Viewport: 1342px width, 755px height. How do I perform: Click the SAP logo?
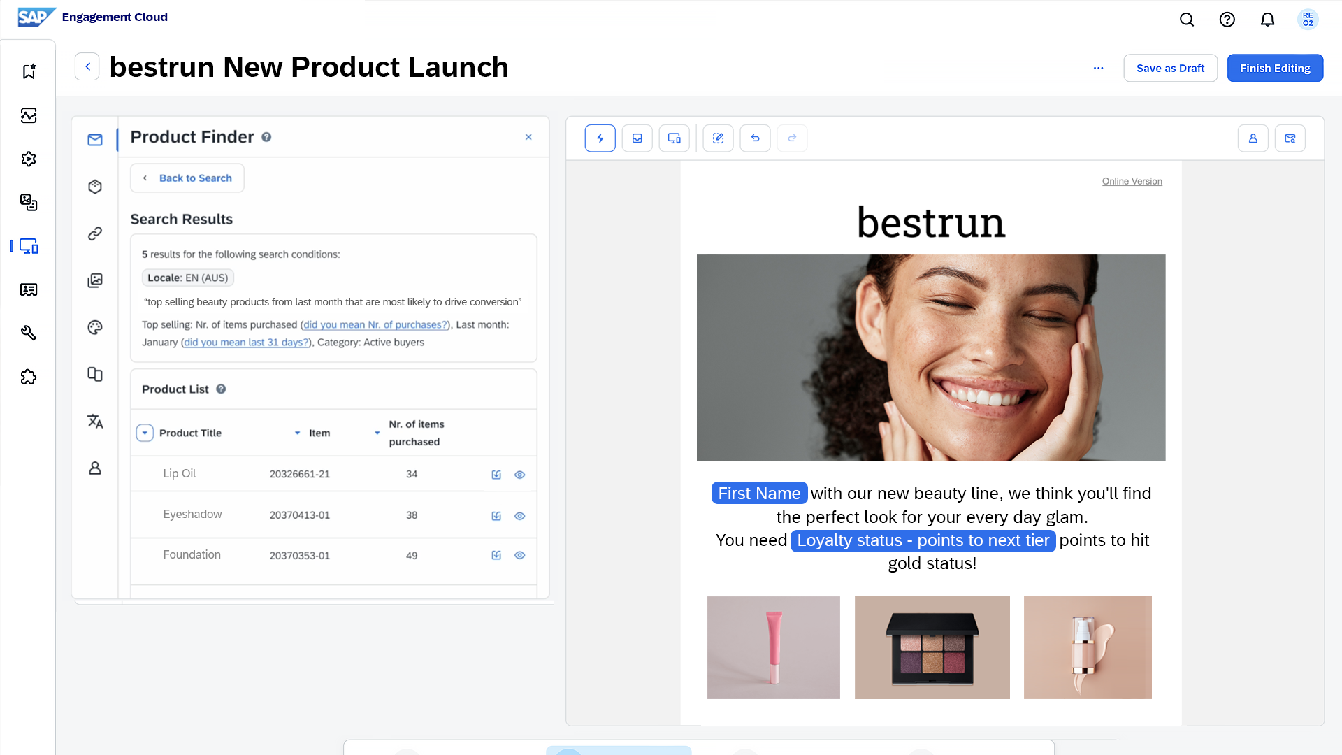point(36,17)
